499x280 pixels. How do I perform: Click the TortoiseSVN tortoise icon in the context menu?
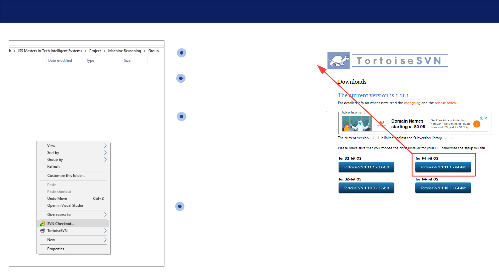(x=42, y=231)
